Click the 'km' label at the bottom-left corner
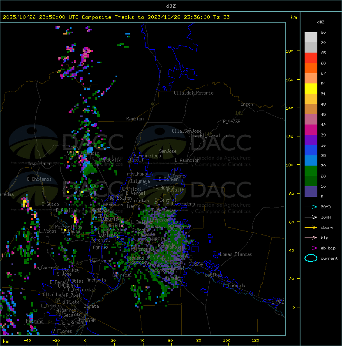 6,341
